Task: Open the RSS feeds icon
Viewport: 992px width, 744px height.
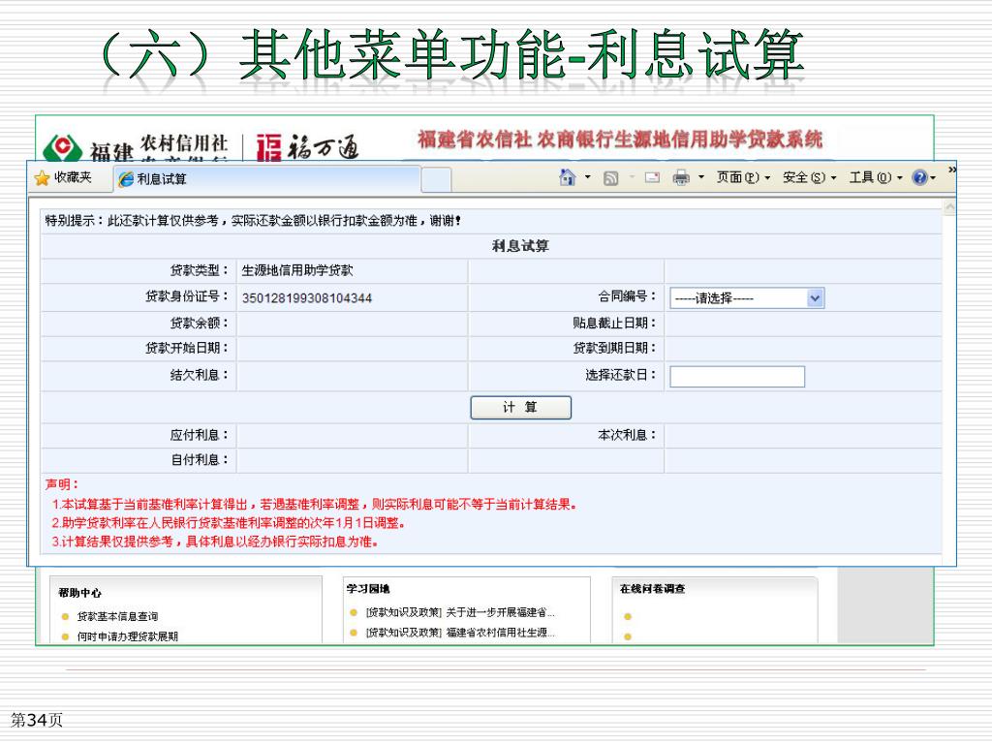Action: (x=610, y=178)
